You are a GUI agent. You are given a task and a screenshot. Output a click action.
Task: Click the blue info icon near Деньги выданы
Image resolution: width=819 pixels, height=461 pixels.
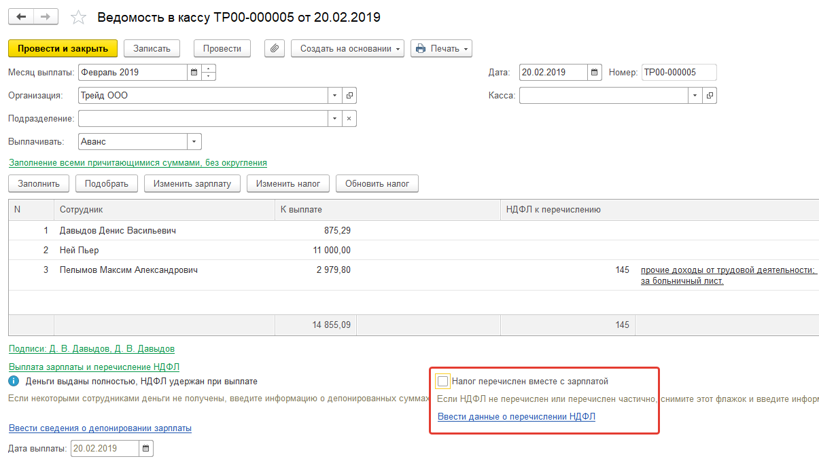coord(13,382)
